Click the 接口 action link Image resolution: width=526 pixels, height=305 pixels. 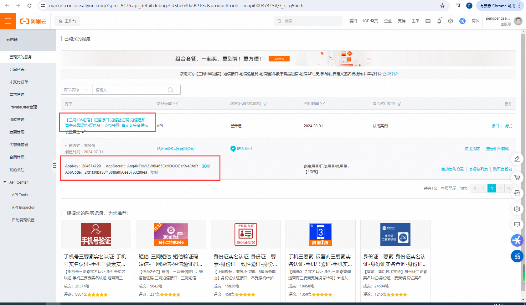pyautogui.click(x=495, y=126)
